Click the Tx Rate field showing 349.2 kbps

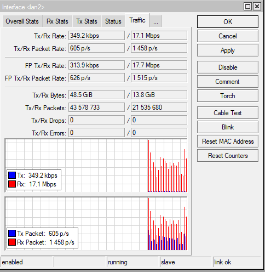pos(96,36)
